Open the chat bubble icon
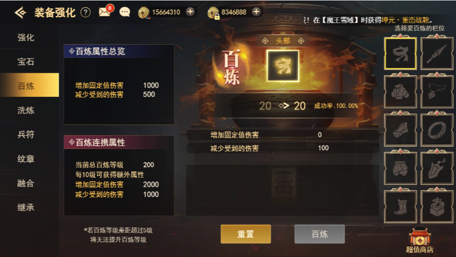456x257 pixels. pyautogui.click(x=125, y=12)
